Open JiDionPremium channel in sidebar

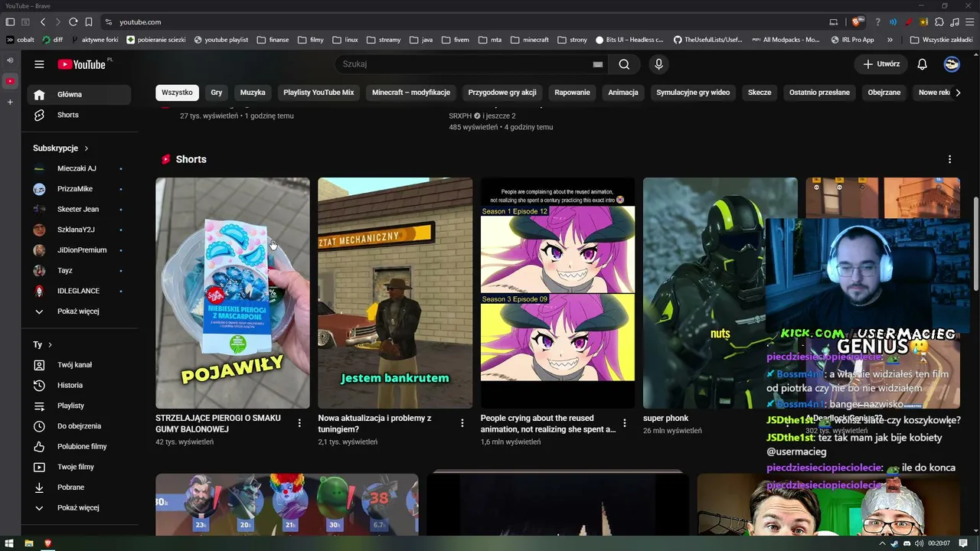pyautogui.click(x=79, y=250)
